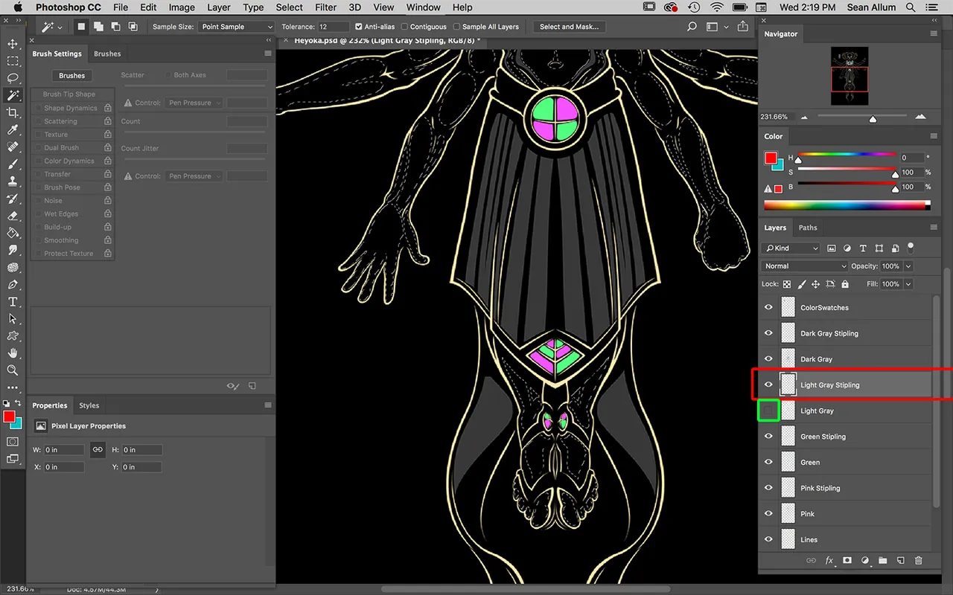This screenshot has height=595, width=953.
Task: Open the Brush Settings panel menu
Action: coord(268,54)
